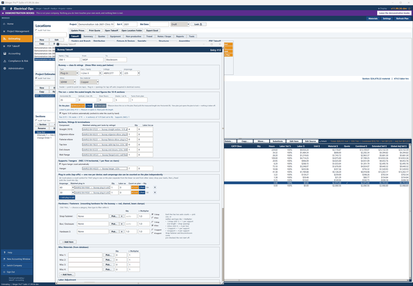Click the PDF Takeoff module icon
This screenshot has width=413, height=286.
click(4, 46)
